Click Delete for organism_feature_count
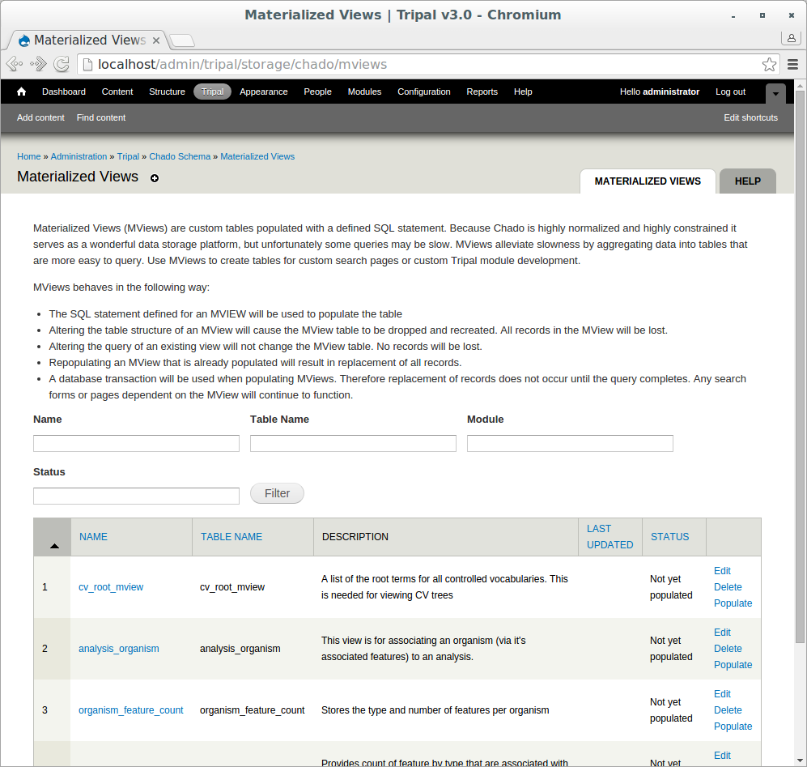Screen dimensions: 807x767 [728, 710]
